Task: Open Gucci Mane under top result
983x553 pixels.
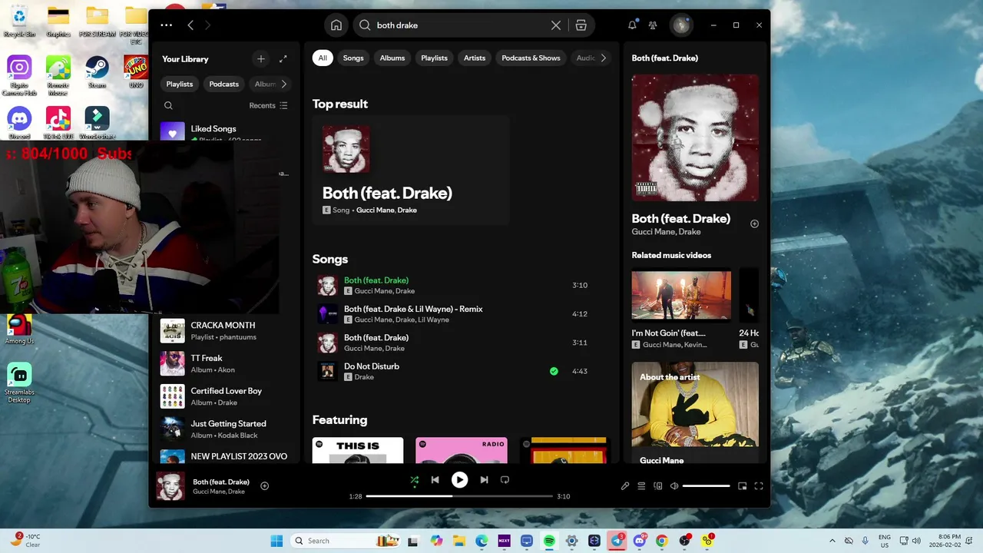Action: (375, 210)
